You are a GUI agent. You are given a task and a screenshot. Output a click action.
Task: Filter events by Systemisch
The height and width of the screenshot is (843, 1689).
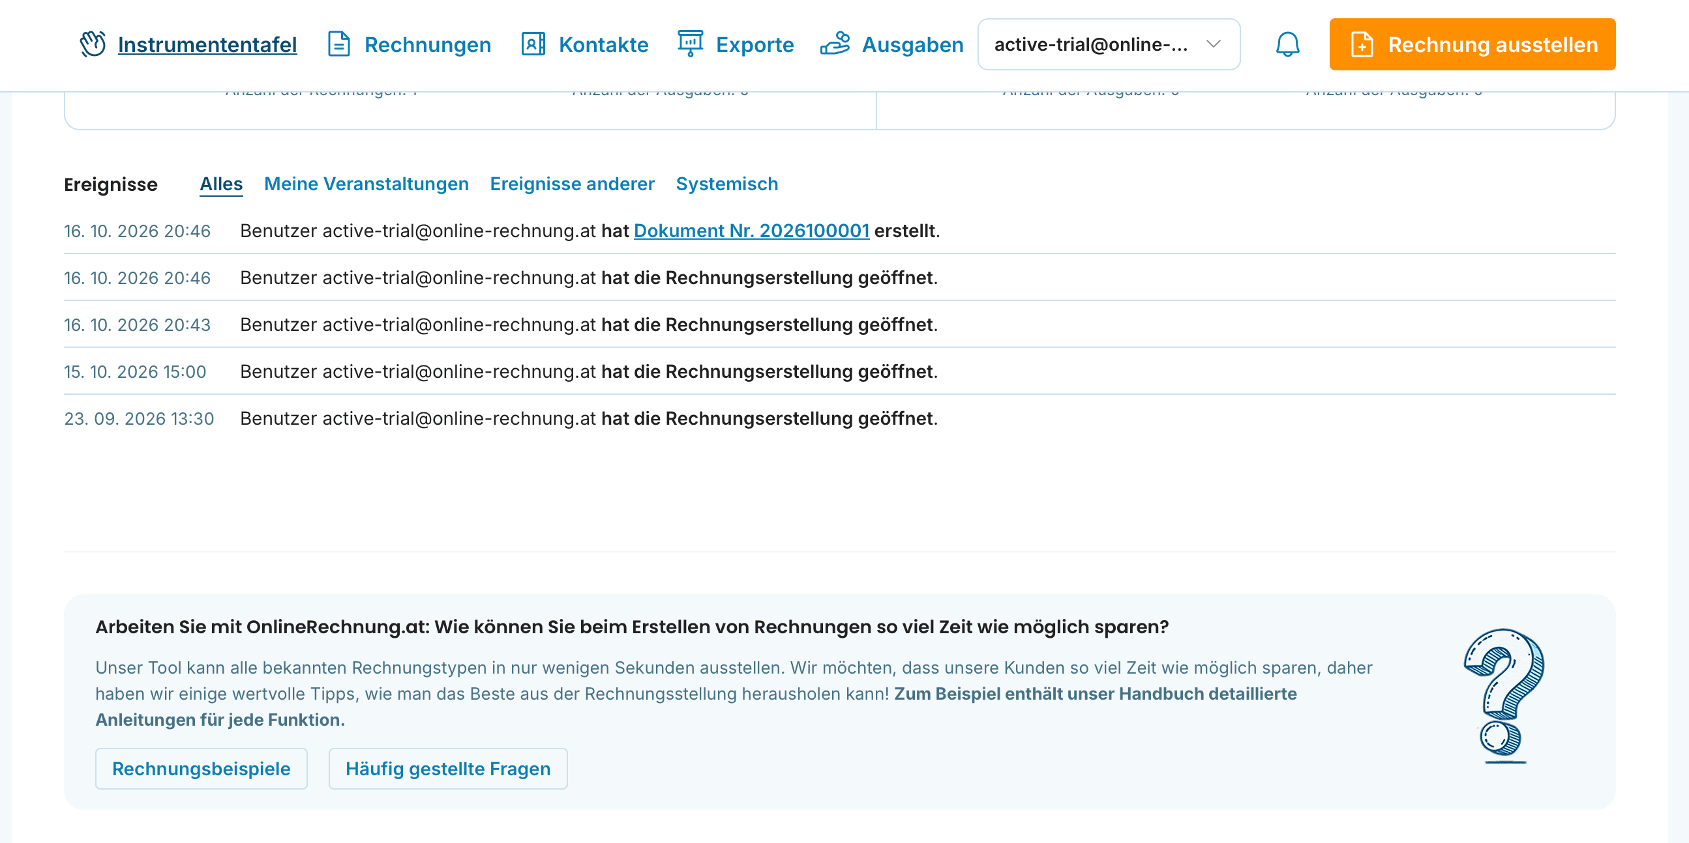(x=726, y=184)
